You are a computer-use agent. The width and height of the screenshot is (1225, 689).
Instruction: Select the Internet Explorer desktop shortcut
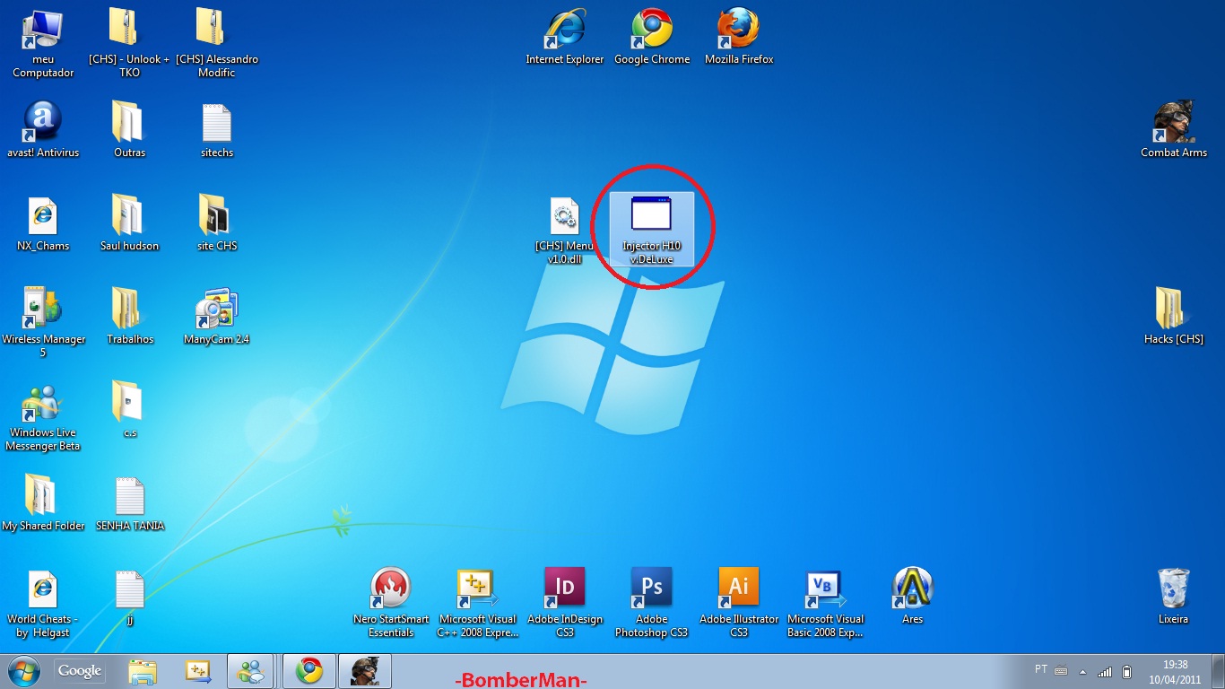click(565, 38)
